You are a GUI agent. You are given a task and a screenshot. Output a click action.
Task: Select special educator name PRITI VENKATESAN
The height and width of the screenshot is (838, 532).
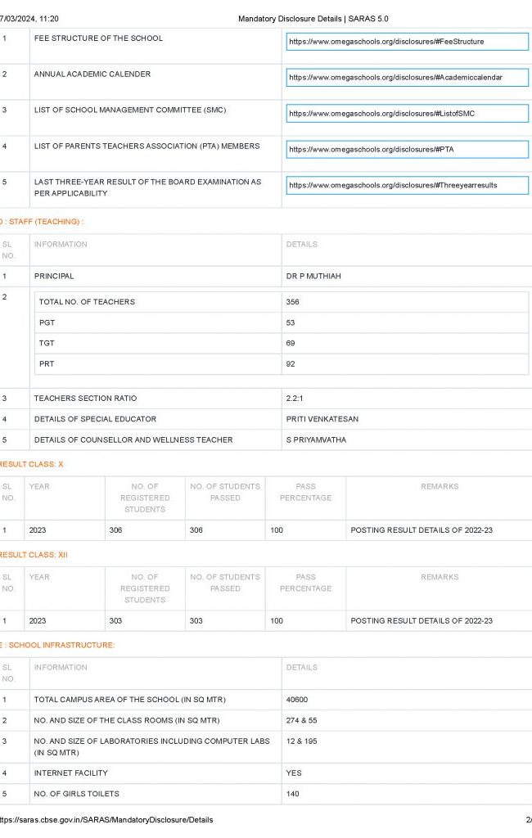322,419
